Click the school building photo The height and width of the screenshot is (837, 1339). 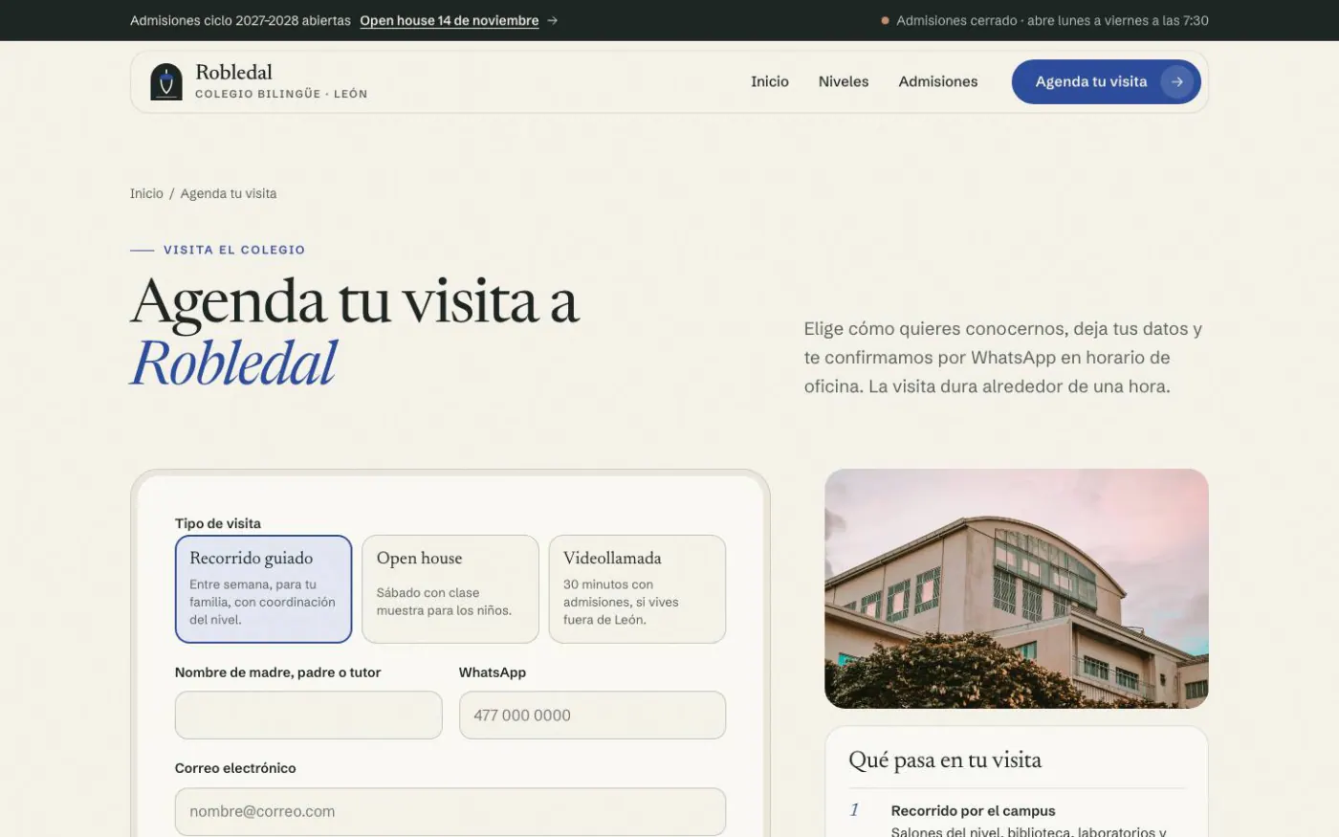[x=1017, y=588]
